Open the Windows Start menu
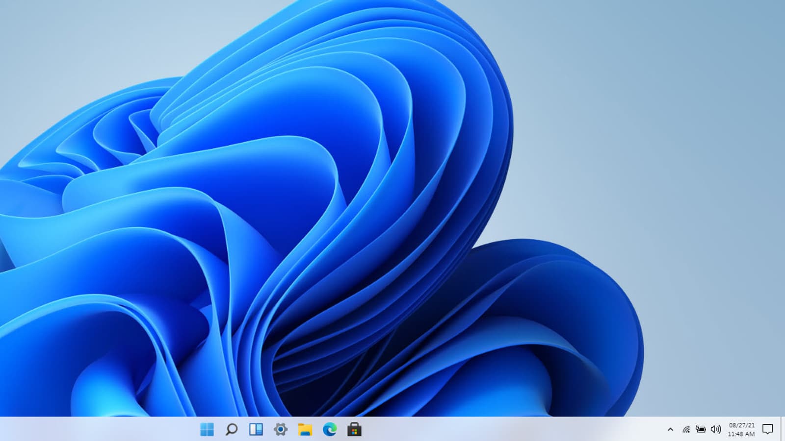Viewport: 785px width, 441px height. tap(207, 430)
